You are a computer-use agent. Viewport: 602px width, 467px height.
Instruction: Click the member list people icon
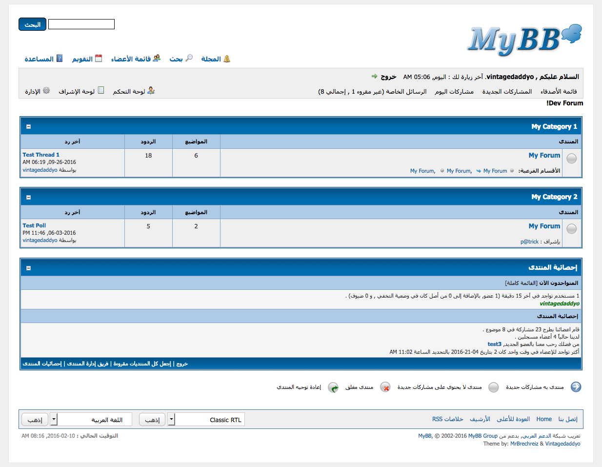point(157,58)
